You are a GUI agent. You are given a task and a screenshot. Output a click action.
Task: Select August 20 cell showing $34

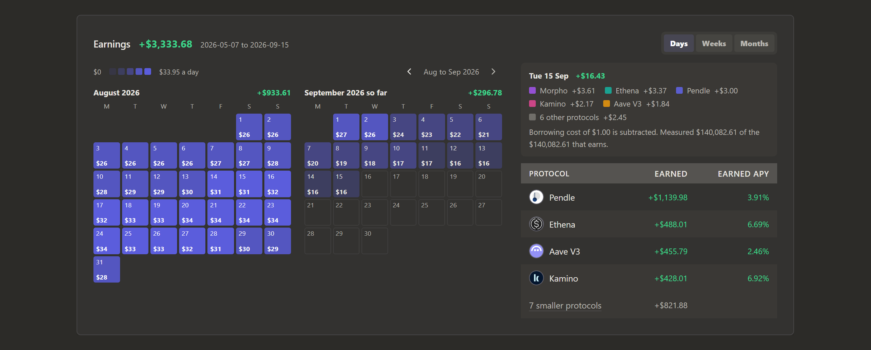[x=192, y=212]
